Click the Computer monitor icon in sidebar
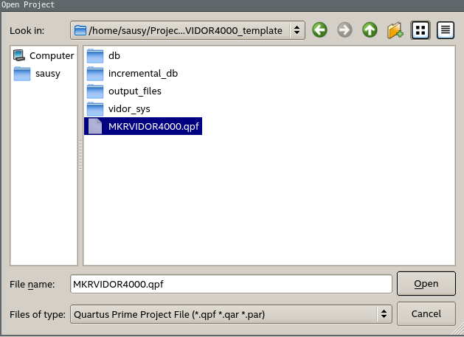464x337 pixels. click(x=19, y=55)
